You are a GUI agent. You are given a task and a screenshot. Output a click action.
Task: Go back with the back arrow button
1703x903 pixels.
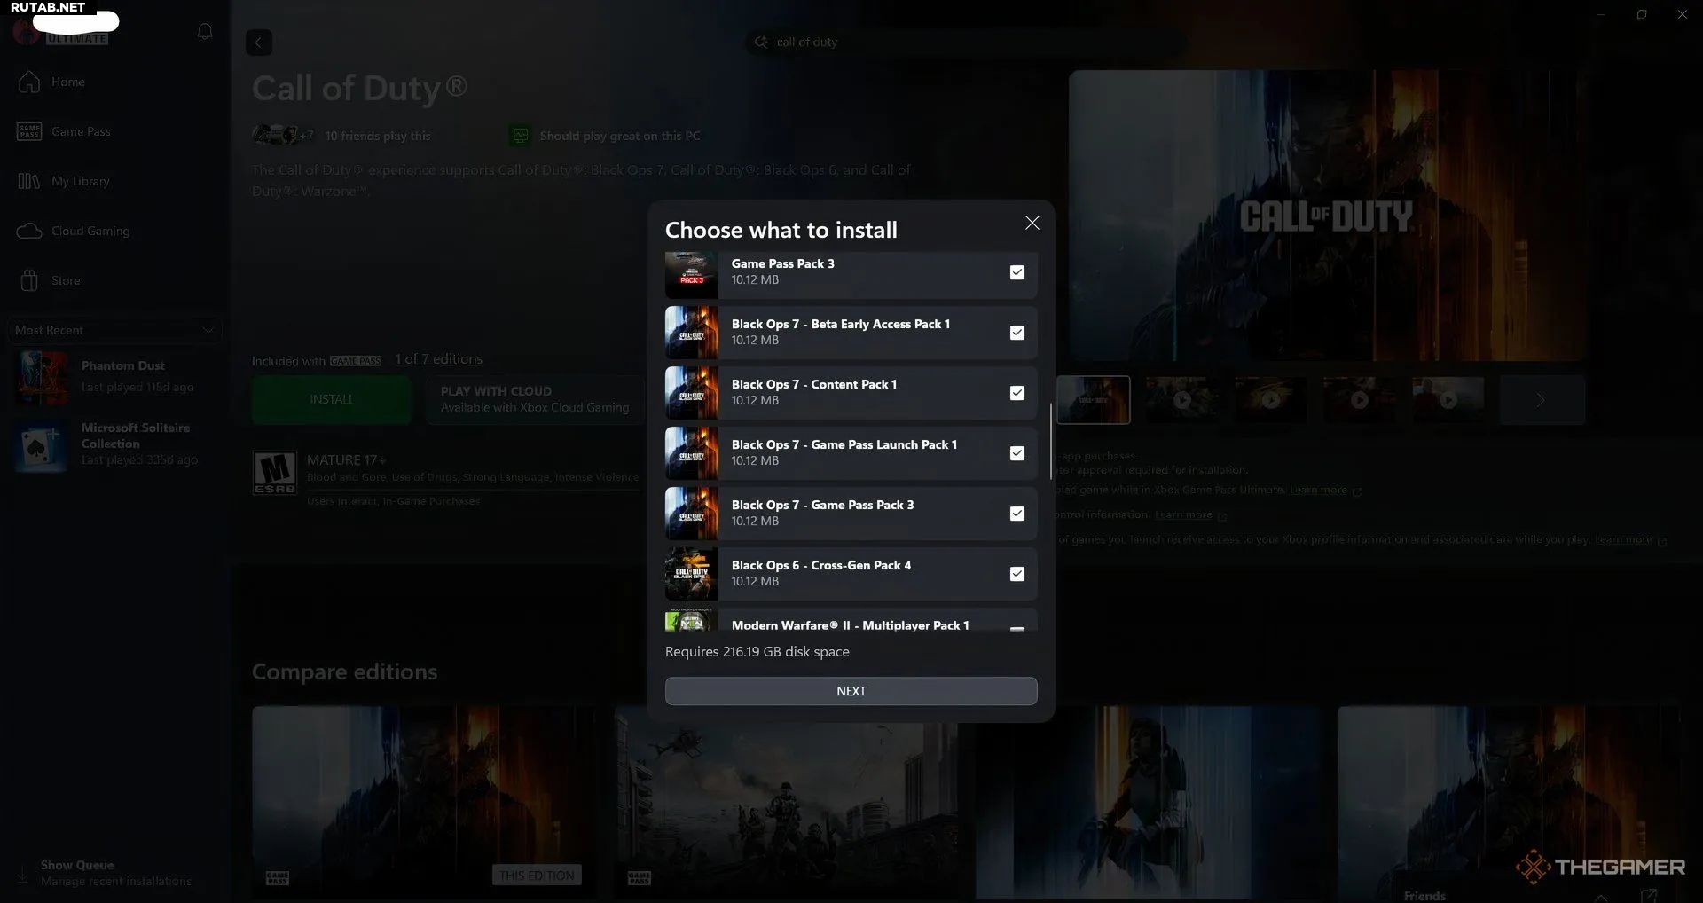tap(259, 43)
